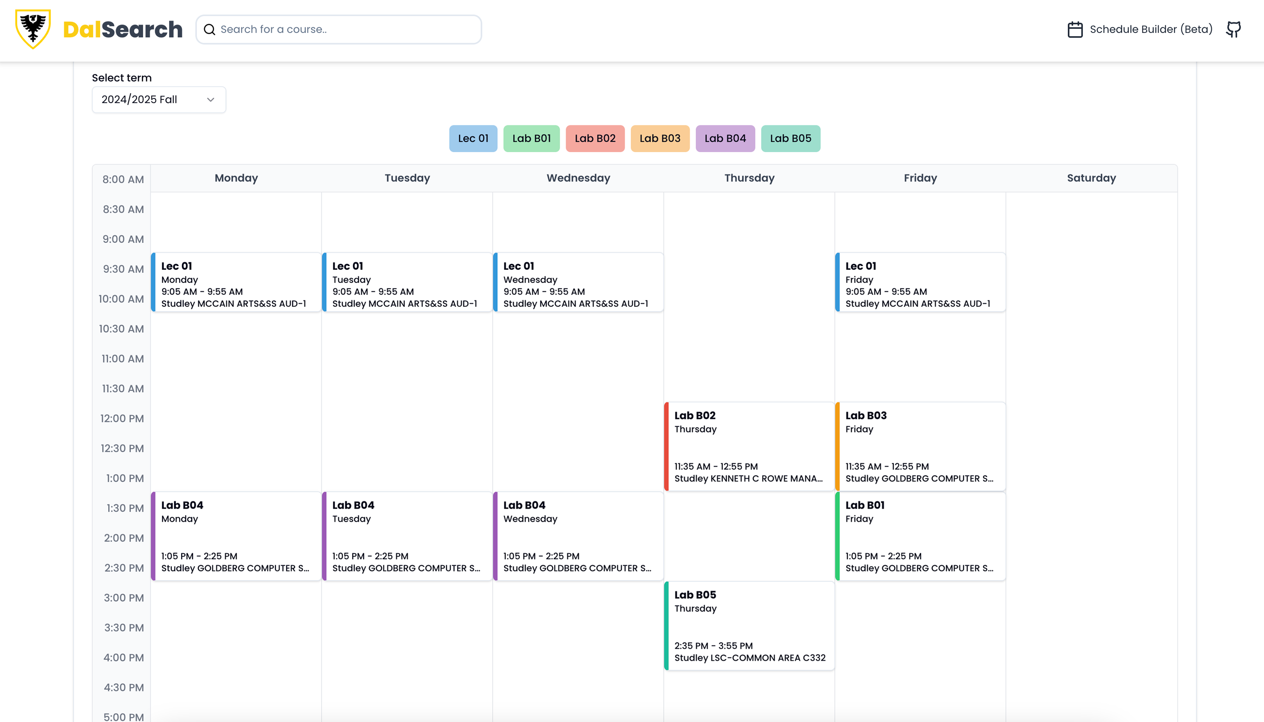The height and width of the screenshot is (722, 1264).
Task: Click the 10:30 AM time label
Action: point(121,329)
